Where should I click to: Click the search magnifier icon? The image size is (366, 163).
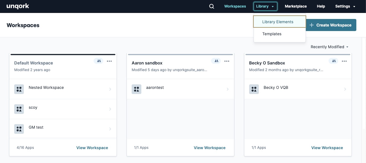[212, 6]
